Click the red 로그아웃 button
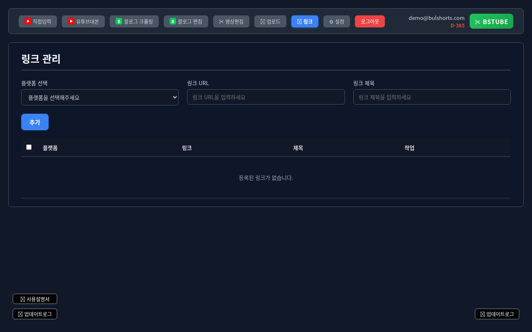The image size is (532, 332). click(369, 22)
